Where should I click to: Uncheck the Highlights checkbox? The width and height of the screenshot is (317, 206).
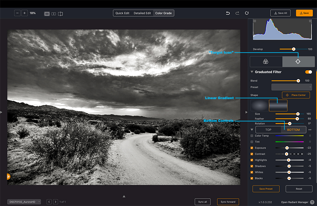coord(252,160)
